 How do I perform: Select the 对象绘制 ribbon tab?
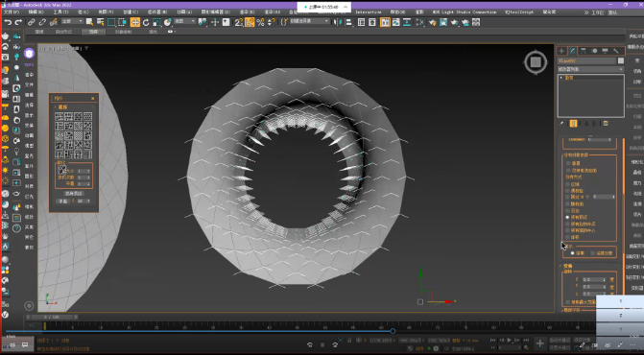[123, 32]
